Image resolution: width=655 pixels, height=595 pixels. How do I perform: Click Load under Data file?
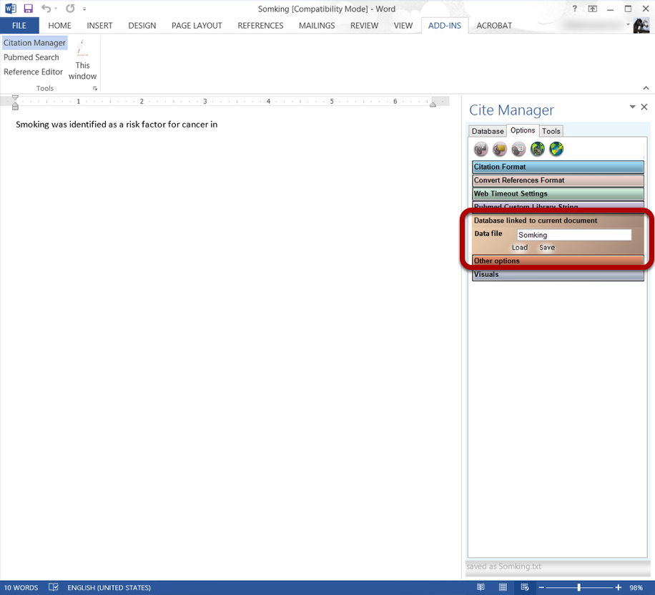pyautogui.click(x=520, y=248)
